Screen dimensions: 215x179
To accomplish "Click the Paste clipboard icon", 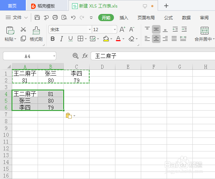I will coord(10,30).
